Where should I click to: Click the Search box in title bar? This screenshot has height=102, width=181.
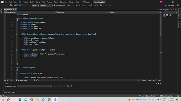click(x=87, y=2)
